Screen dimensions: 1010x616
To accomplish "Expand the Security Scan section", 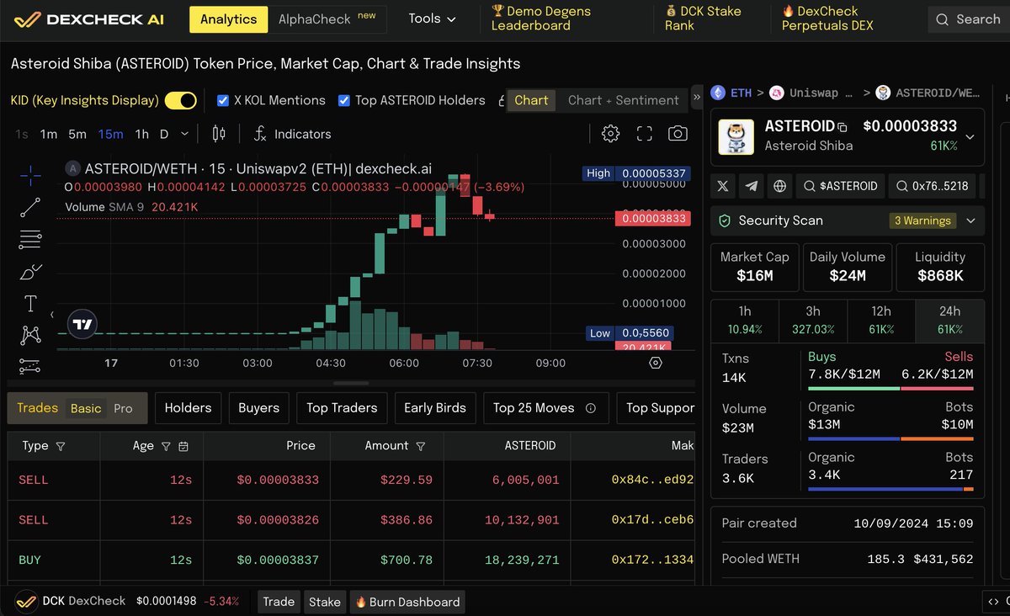I will pos(970,220).
